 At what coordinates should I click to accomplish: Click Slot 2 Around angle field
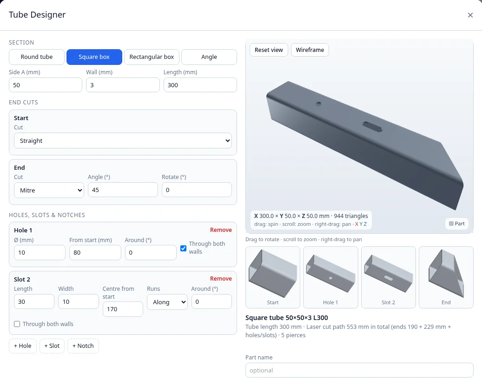pyautogui.click(x=211, y=301)
